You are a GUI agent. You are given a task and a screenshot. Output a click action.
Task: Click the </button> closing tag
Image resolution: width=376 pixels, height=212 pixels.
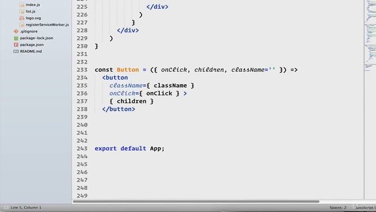coord(119,109)
